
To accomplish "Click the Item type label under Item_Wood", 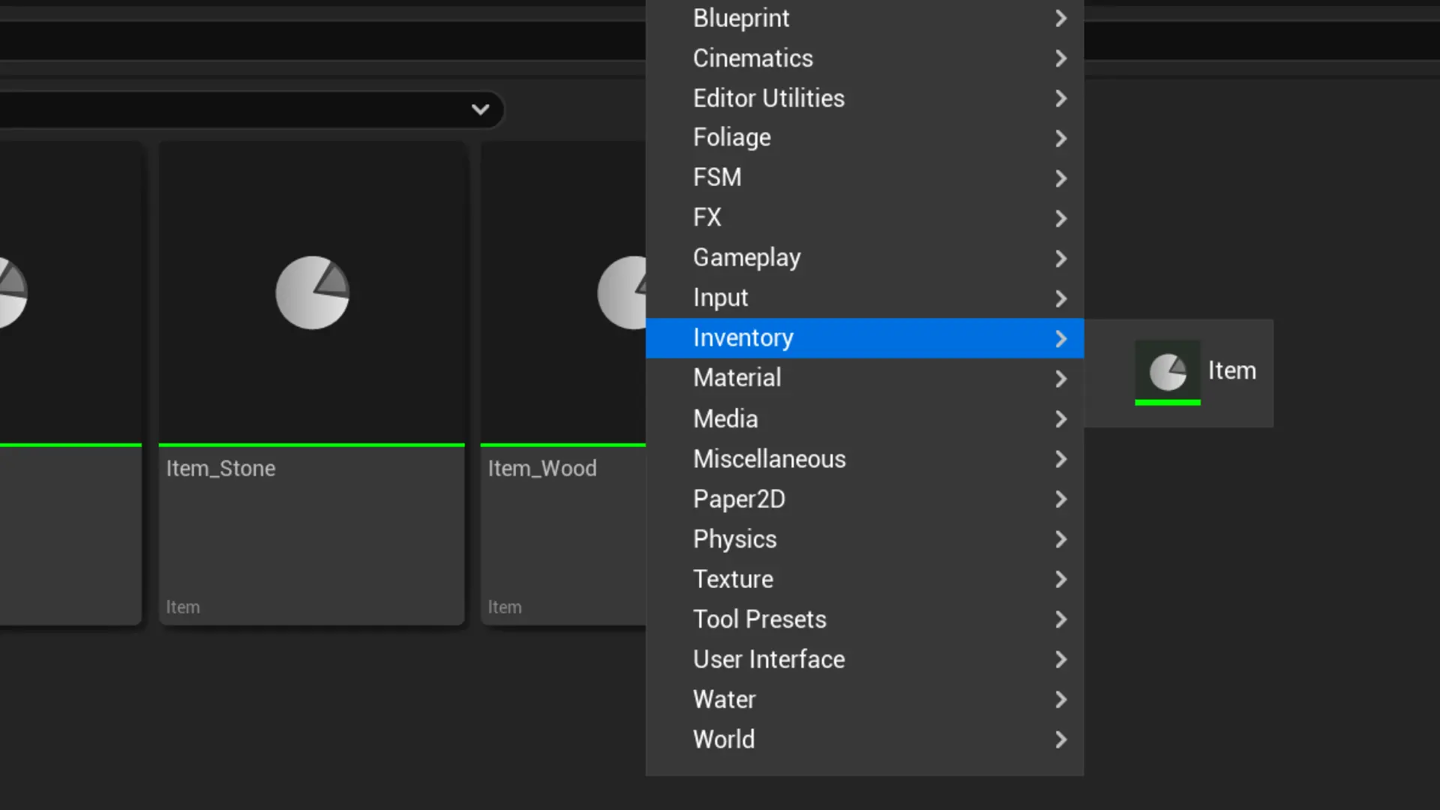I will click(505, 607).
